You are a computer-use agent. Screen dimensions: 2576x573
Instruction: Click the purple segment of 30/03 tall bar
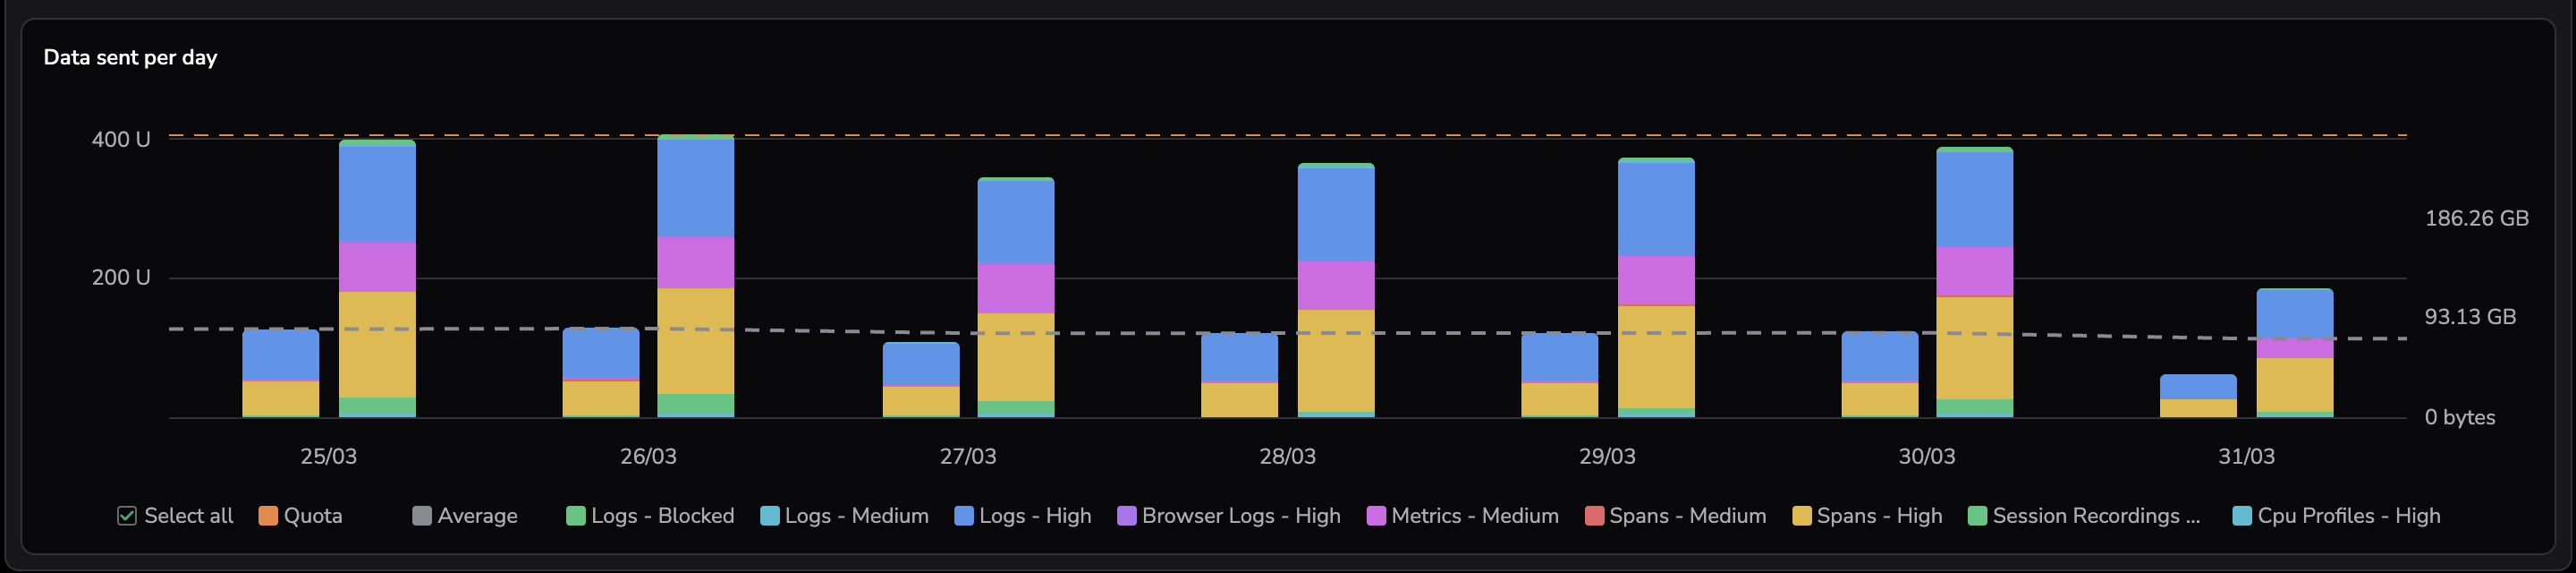[1974, 271]
